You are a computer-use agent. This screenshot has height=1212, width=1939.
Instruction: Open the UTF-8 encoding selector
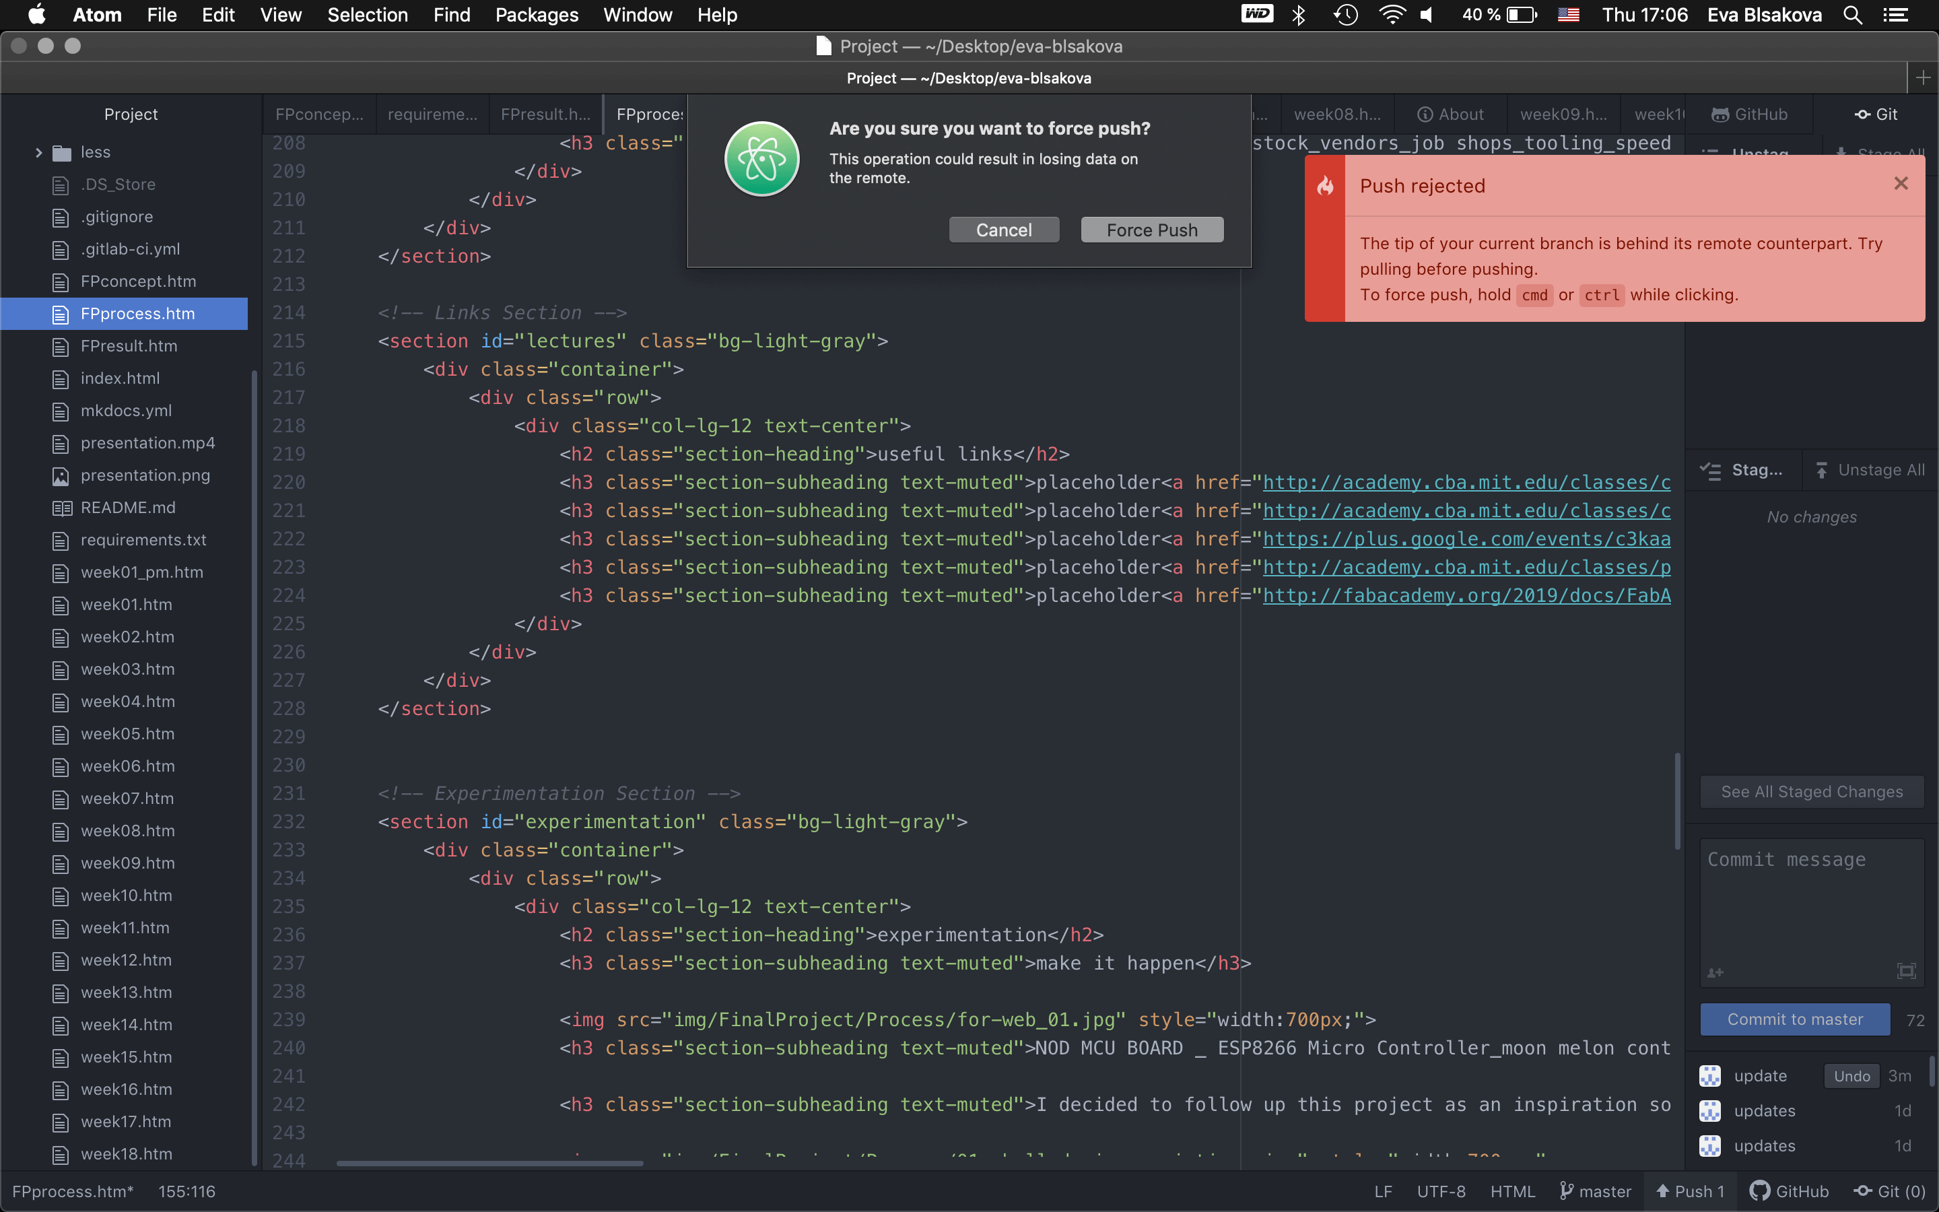1441,1191
